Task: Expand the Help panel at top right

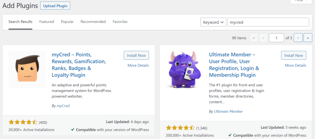Action: click(303, 1)
